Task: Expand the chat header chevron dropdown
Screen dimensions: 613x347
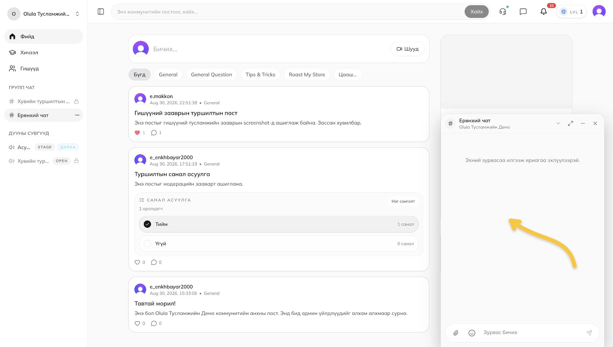Action: pos(558,124)
